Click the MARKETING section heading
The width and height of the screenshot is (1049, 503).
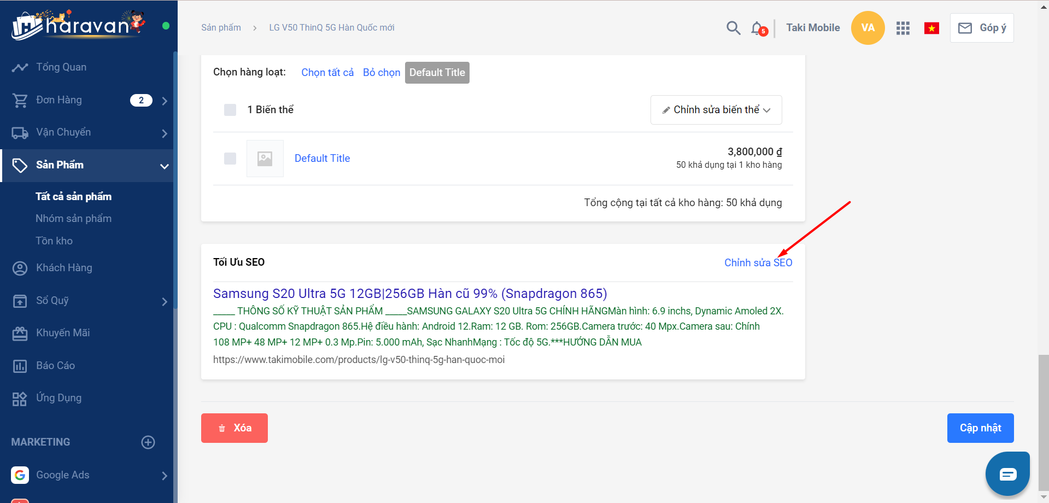pos(40,442)
